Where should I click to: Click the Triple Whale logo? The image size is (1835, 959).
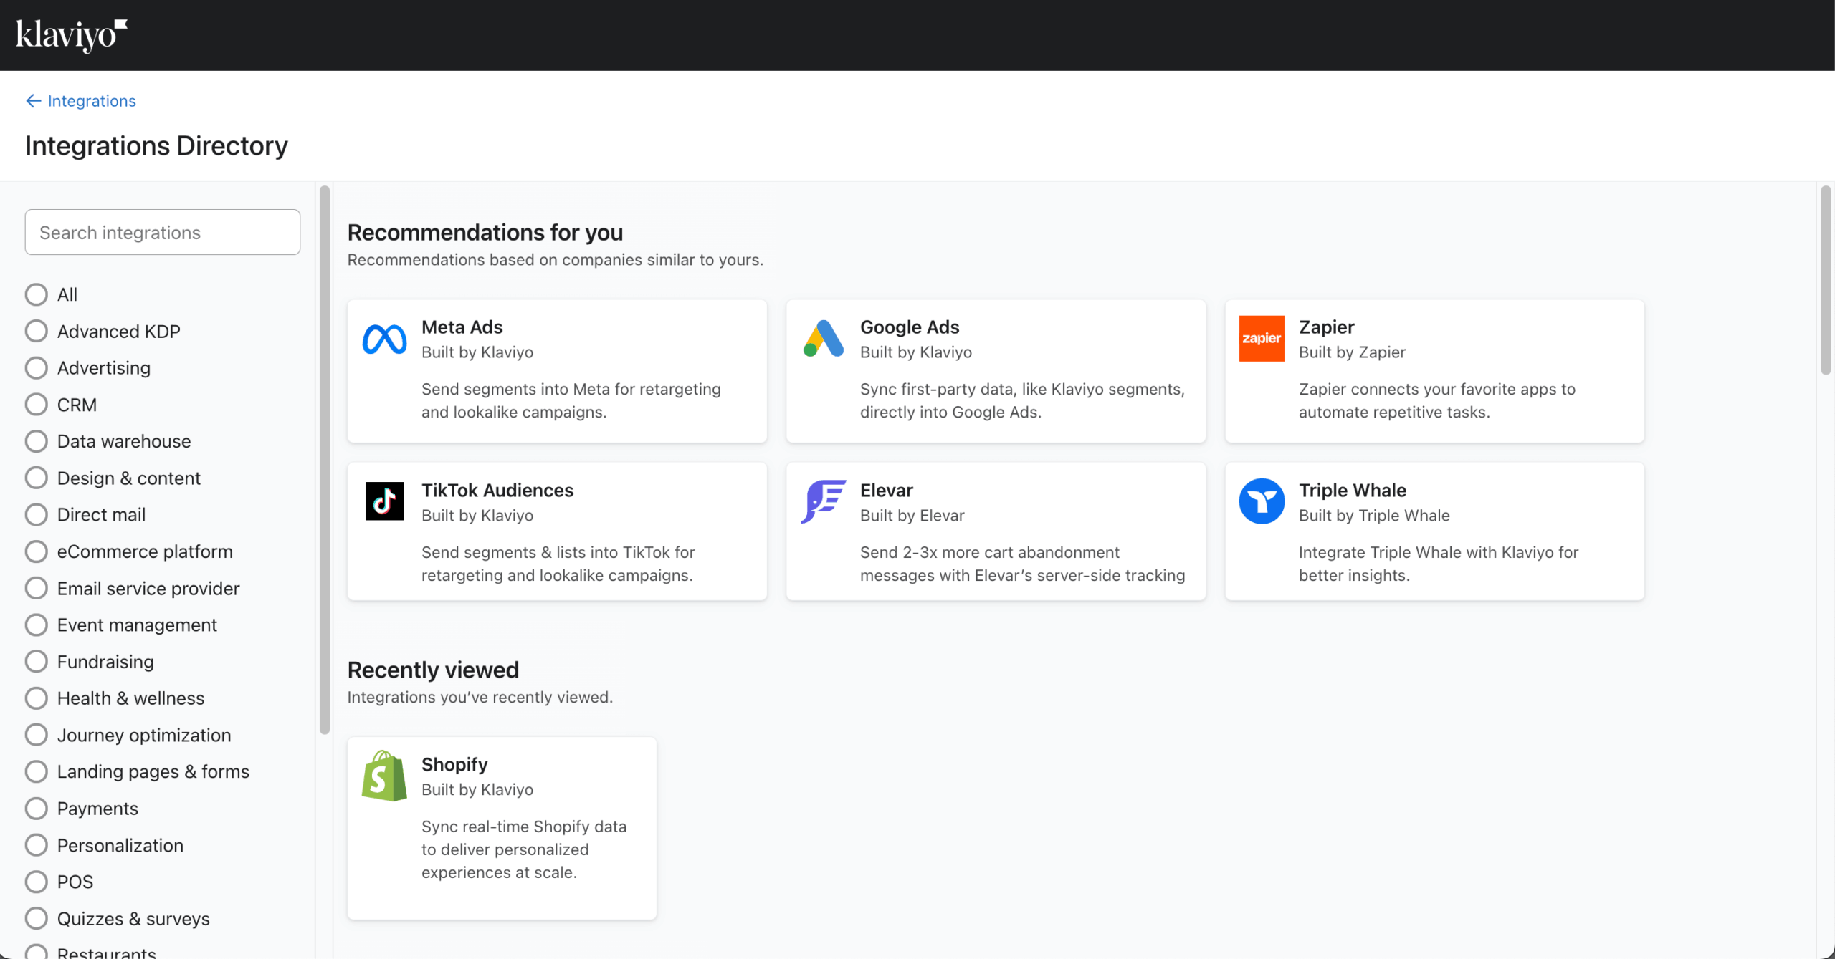point(1262,501)
